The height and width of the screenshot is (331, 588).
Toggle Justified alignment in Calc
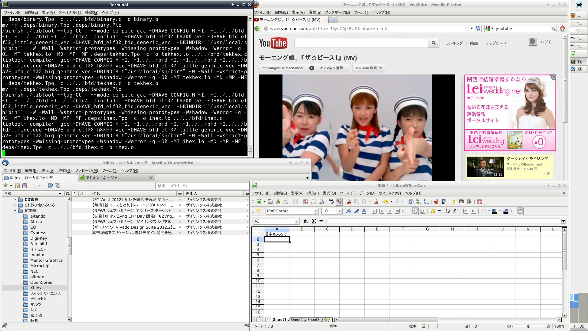pyautogui.click(x=397, y=211)
